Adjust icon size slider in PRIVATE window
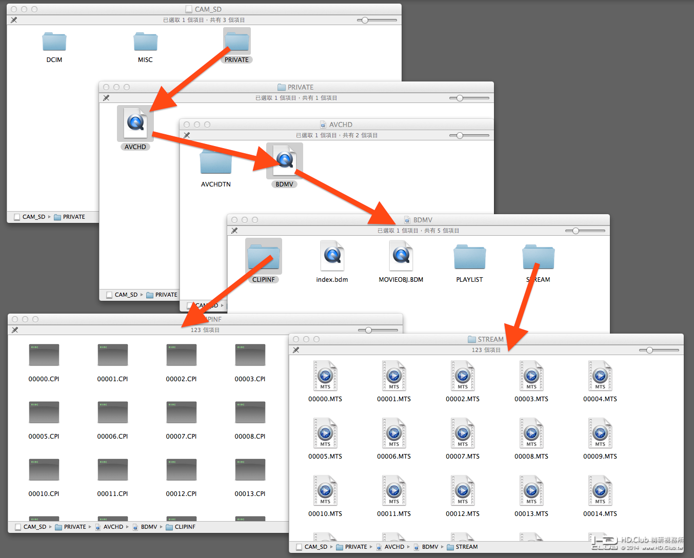The width and height of the screenshot is (694, 558). tap(469, 98)
